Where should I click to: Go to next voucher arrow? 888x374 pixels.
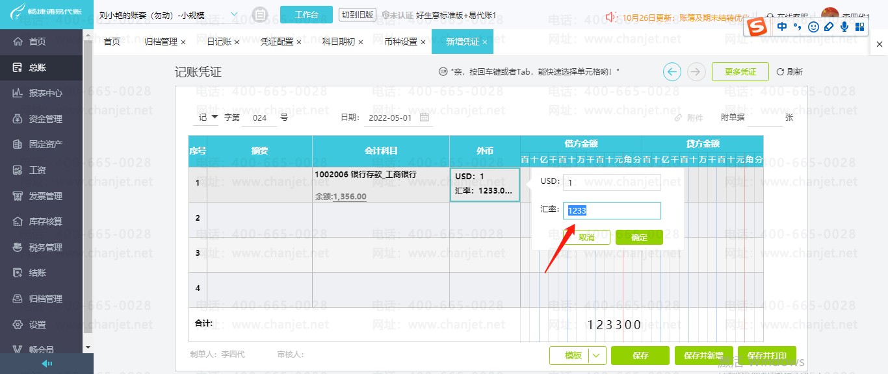696,71
